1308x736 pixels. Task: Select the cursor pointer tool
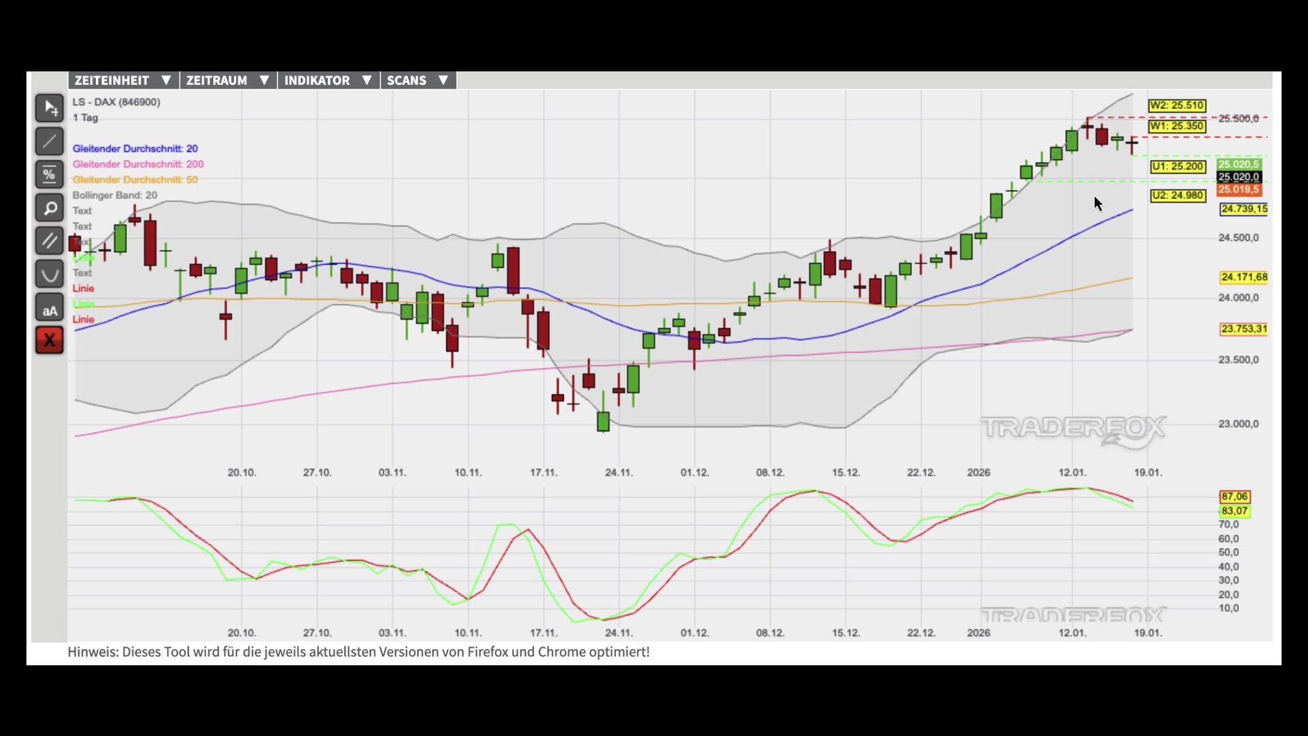click(49, 108)
